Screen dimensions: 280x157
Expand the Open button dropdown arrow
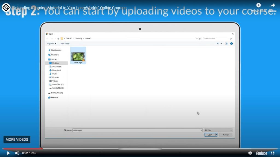pyautogui.click(x=216, y=135)
